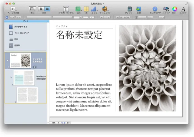This screenshot has height=137, width=194.
Task: Open the インスペクタ inspector
Action: (x=155, y=9)
